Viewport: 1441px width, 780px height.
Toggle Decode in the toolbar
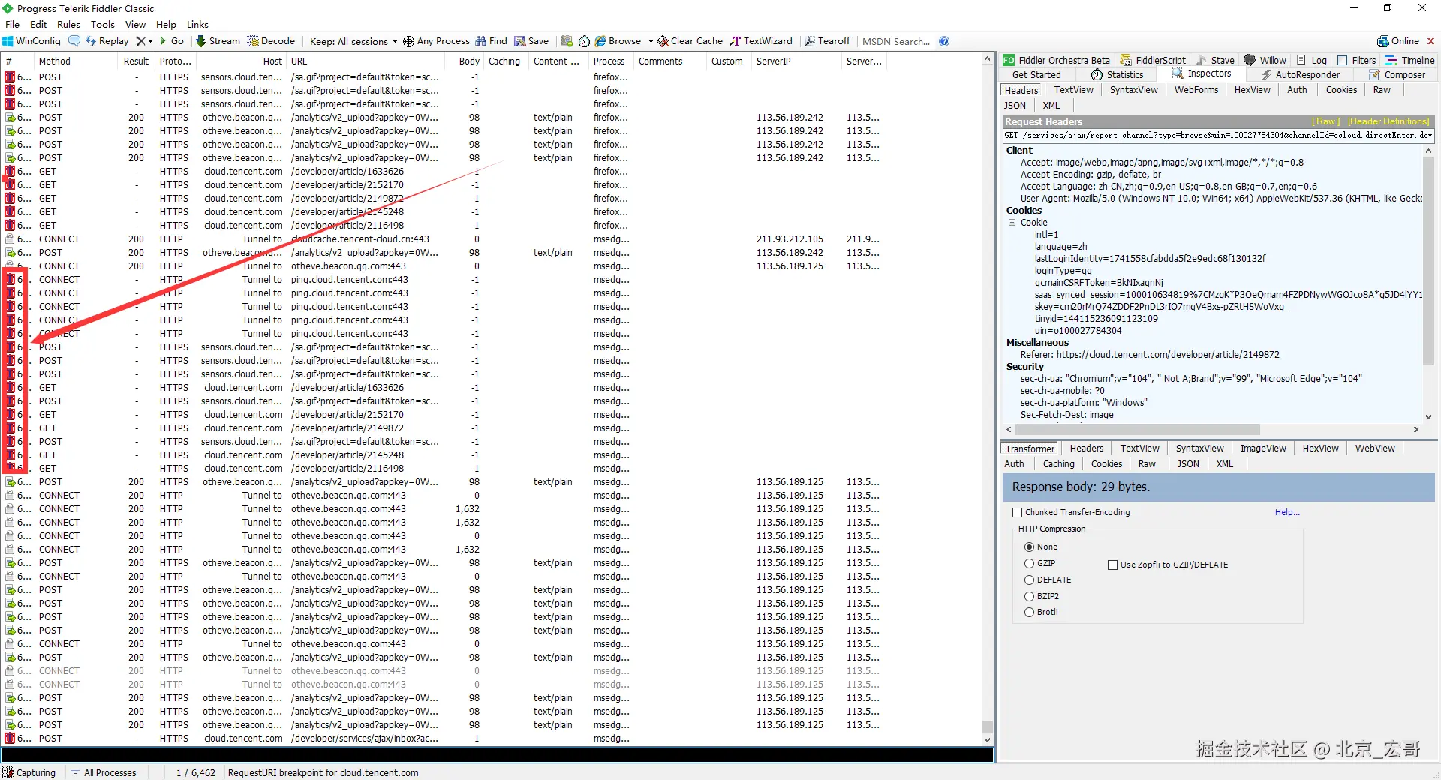[272, 41]
